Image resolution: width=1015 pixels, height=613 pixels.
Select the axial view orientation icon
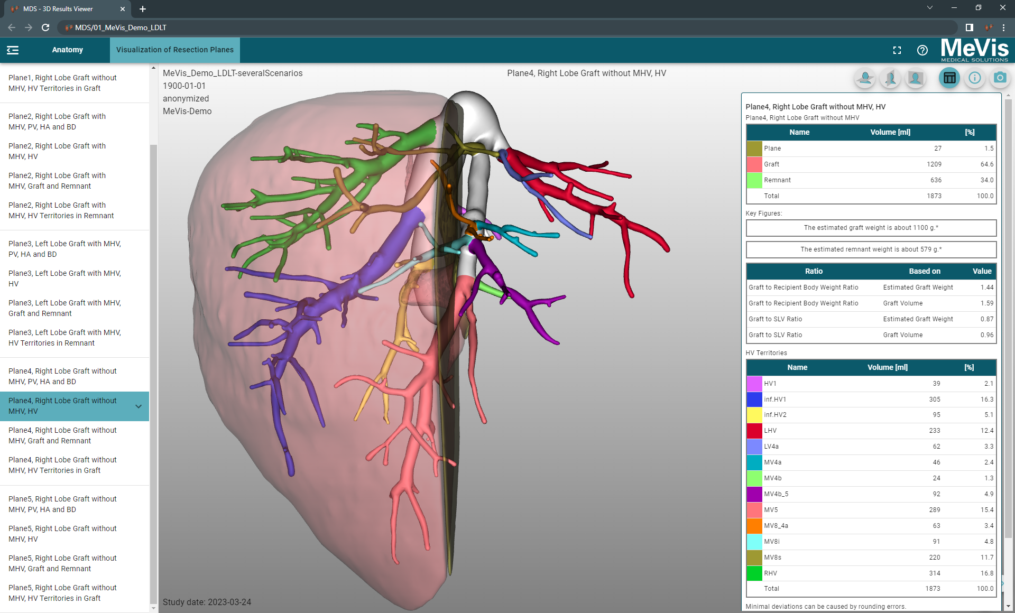[x=865, y=78]
